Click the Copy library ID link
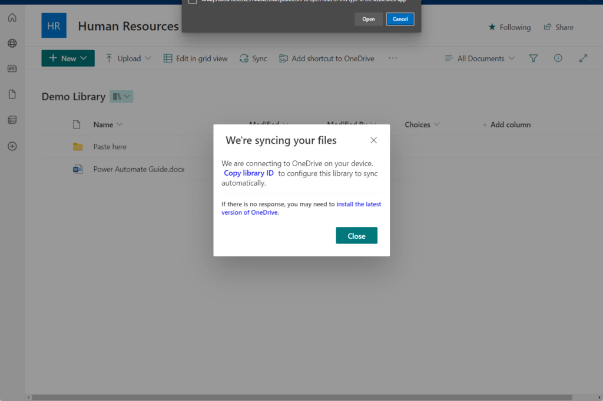Viewport: 603px width, 401px height. click(249, 173)
